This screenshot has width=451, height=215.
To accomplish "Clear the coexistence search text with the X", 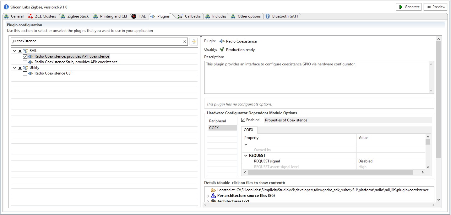I will click(185, 41).
